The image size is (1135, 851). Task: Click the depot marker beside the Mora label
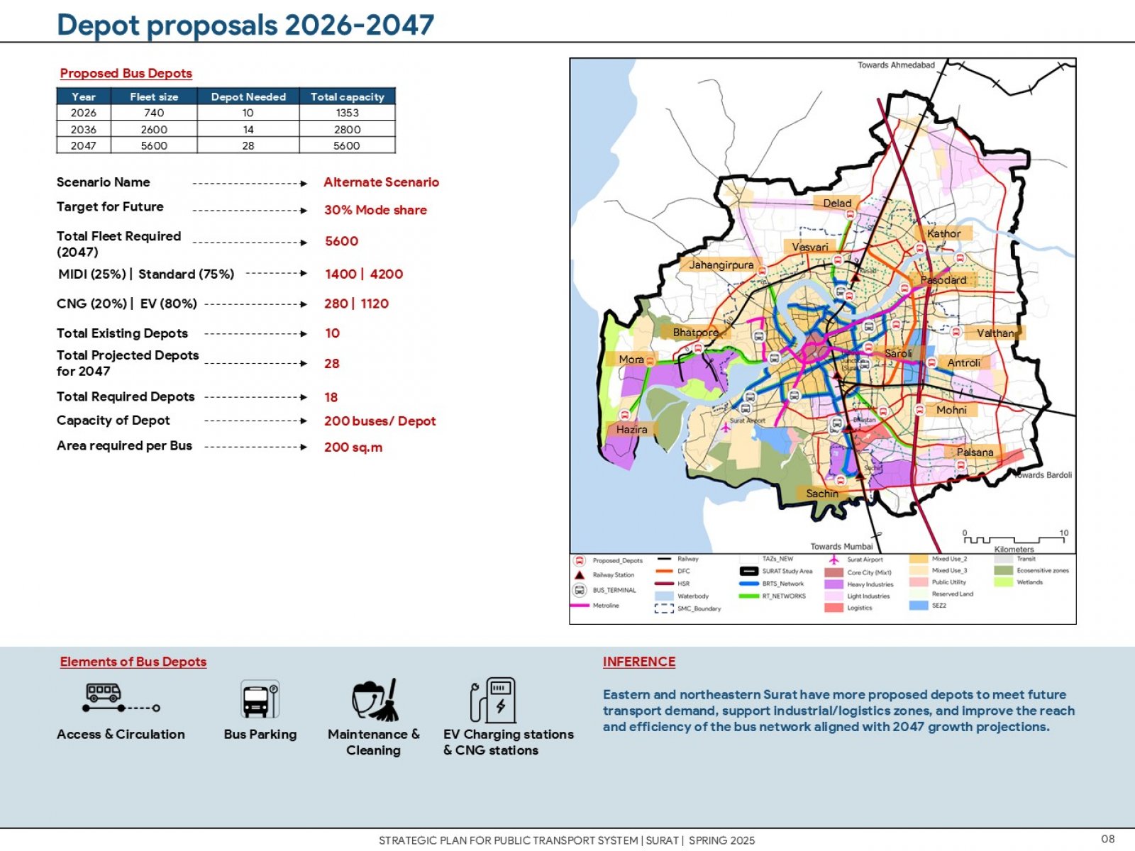tap(650, 361)
